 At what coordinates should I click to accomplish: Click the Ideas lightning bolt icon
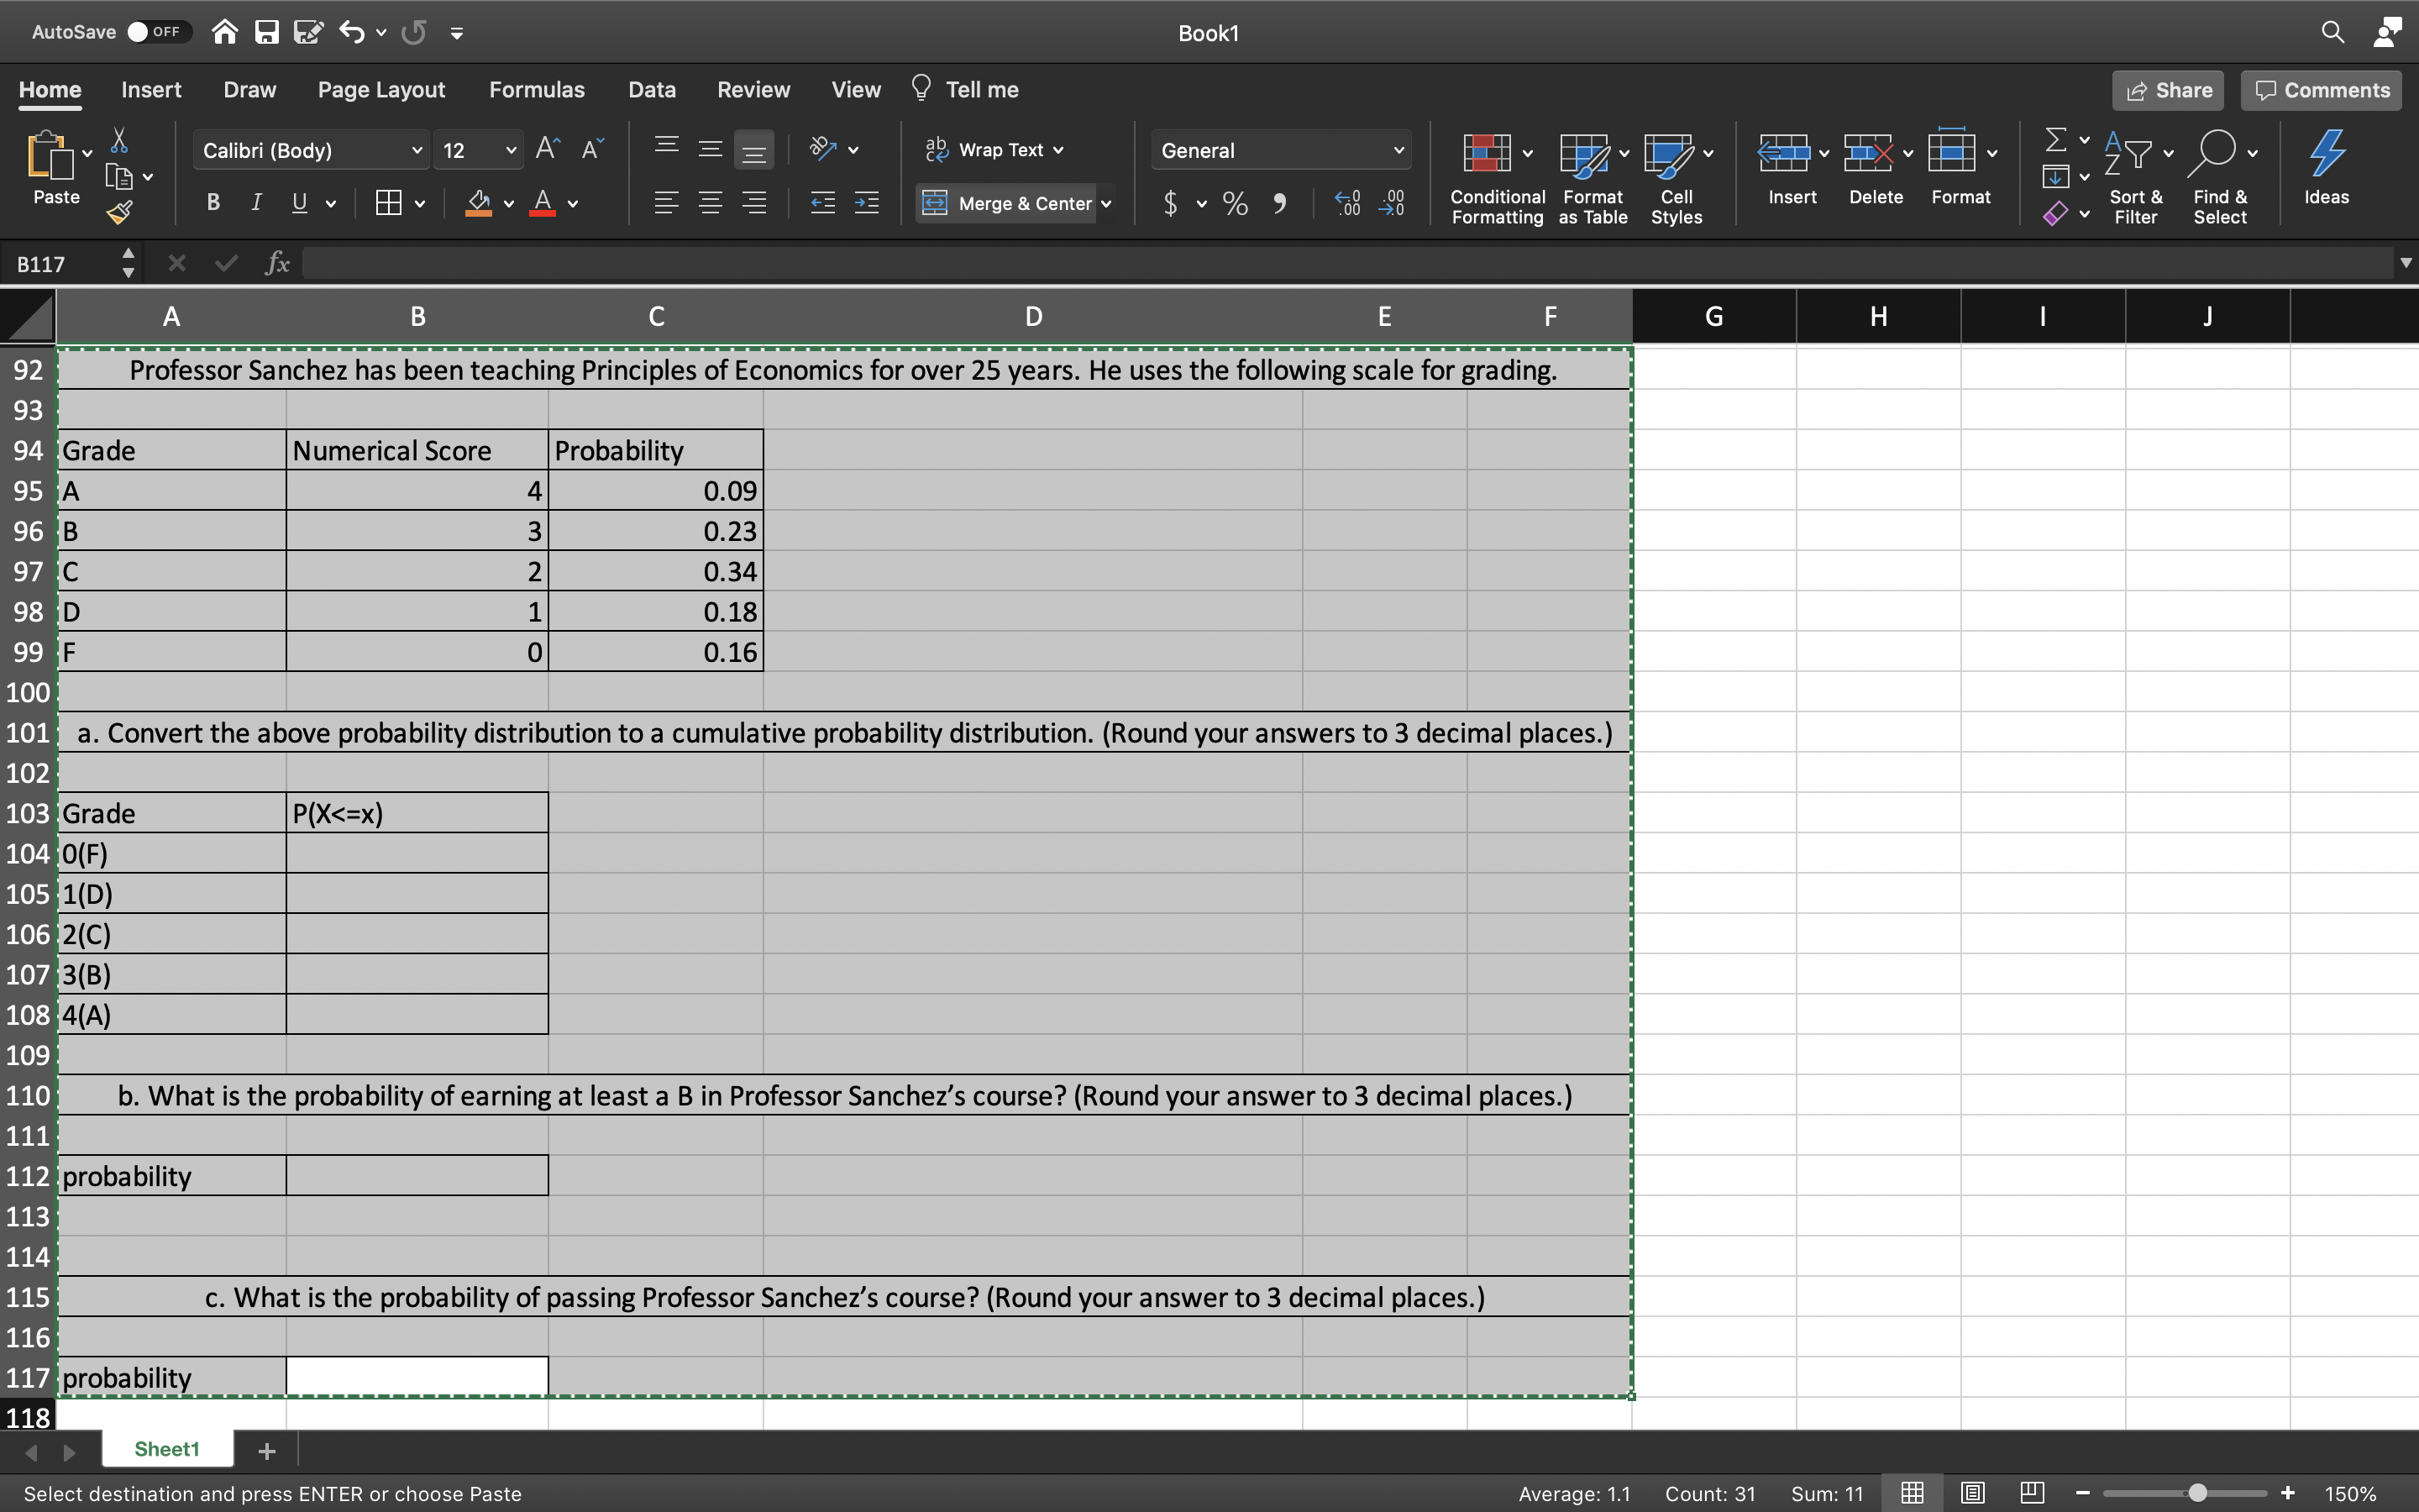[2326, 153]
